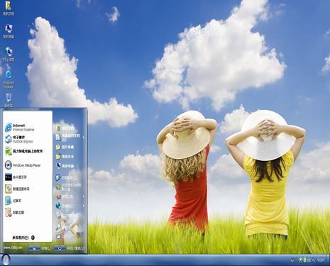This screenshot has width=330, height=266.
Task: Select the My Computer desktop icon
Action: pyautogui.click(x=9, y=31)
